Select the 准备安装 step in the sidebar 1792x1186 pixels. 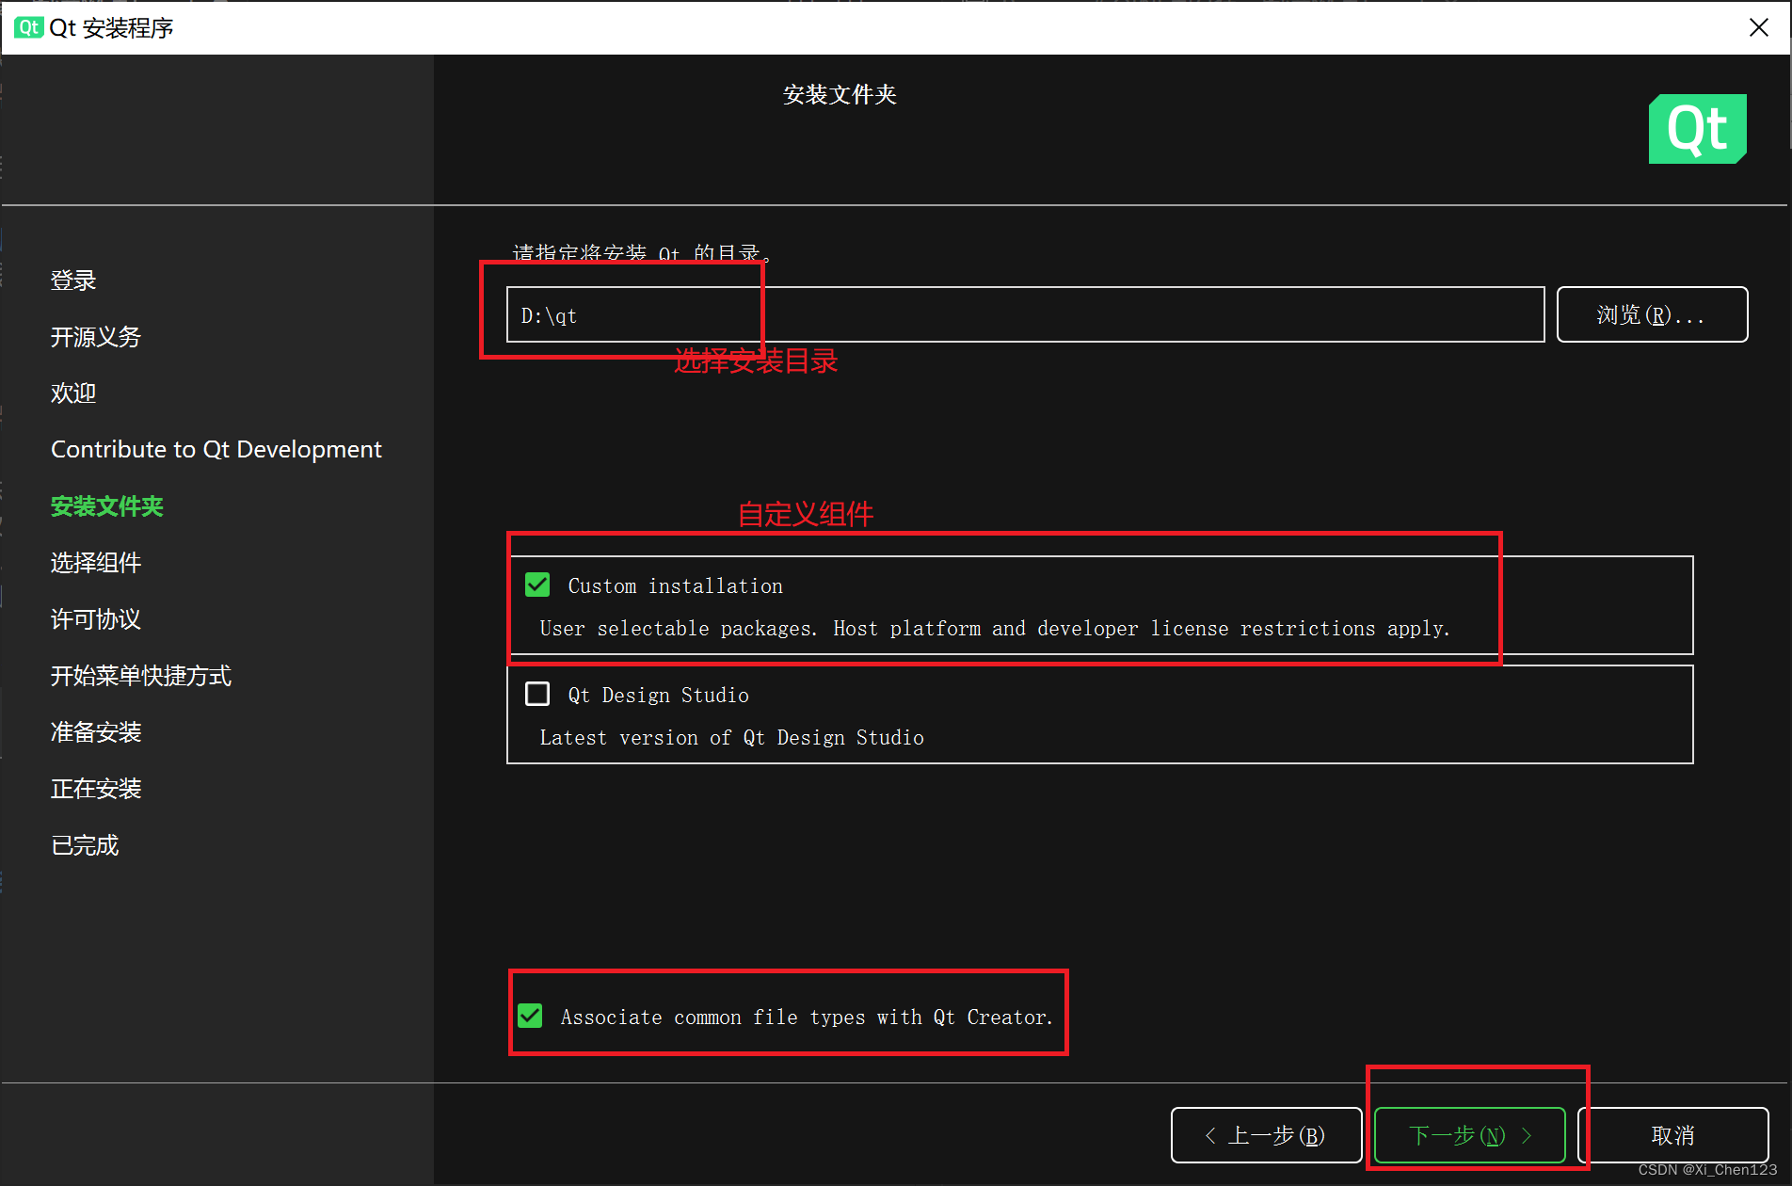[96, 732]
